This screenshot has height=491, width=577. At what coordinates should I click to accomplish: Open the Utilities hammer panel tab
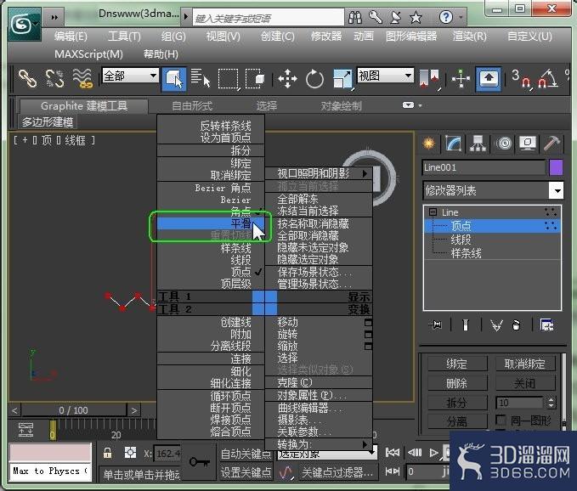(x=552, y=143)
